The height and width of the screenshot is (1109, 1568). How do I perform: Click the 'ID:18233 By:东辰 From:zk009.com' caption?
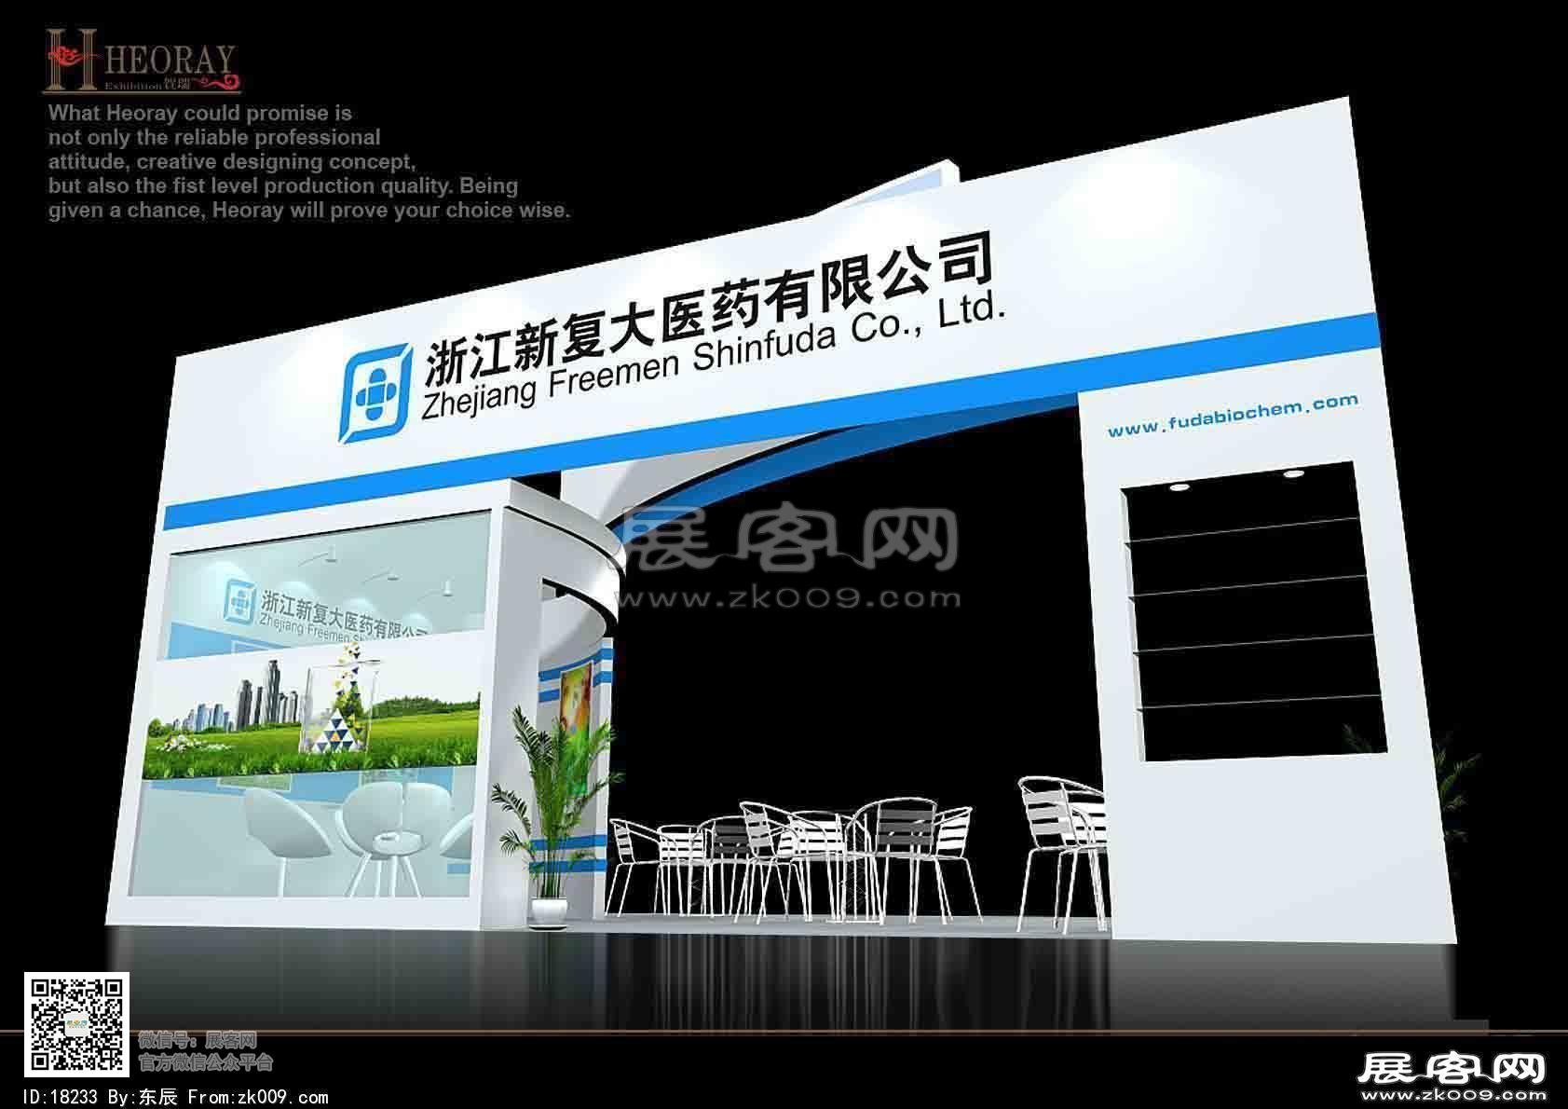(174, 1097)
